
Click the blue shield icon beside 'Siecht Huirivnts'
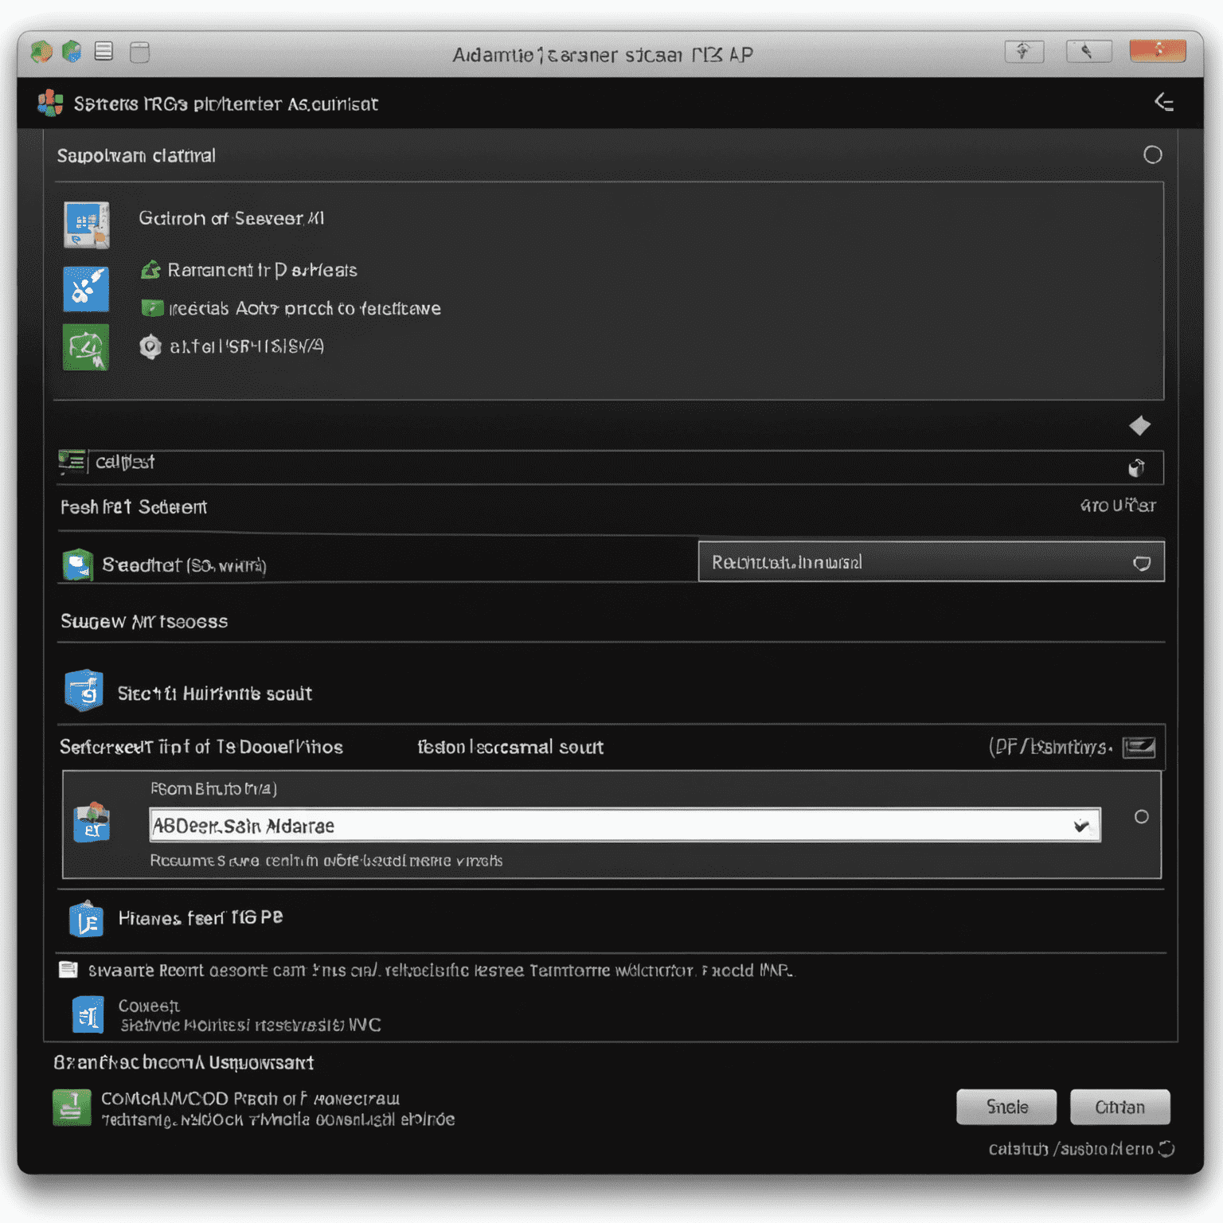click(84, 690)
